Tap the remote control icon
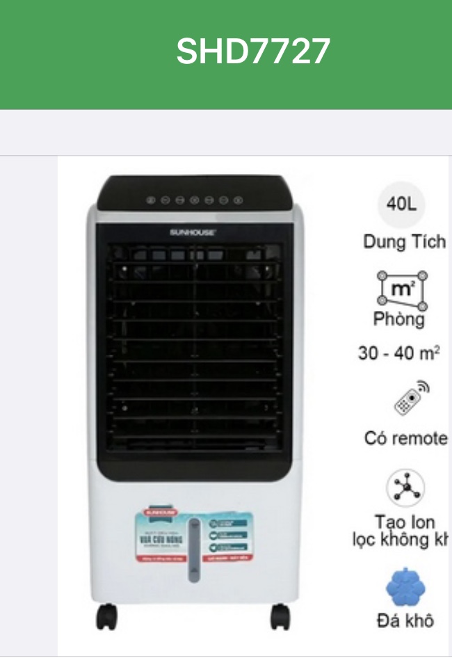The image size is (452, 658). [412, 399]
